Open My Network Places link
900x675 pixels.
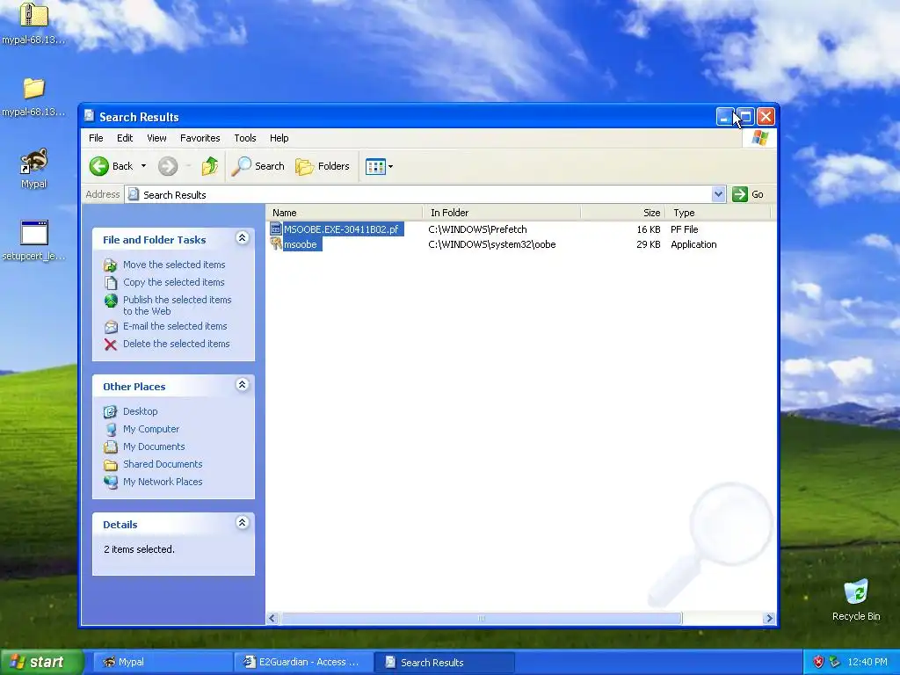coord(163,483)
